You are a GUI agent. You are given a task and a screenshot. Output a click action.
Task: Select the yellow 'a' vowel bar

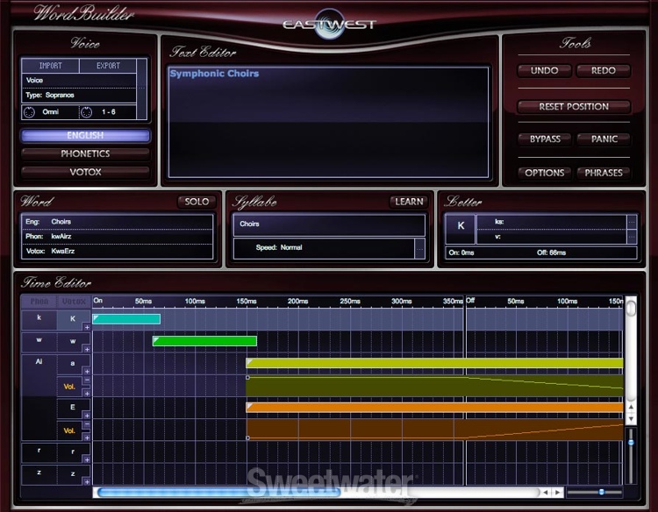435,363
